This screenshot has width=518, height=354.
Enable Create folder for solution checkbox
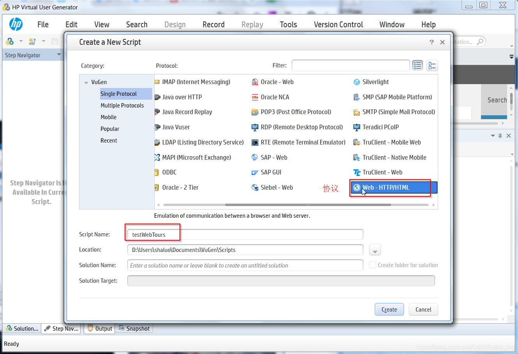tap(373, 265)
